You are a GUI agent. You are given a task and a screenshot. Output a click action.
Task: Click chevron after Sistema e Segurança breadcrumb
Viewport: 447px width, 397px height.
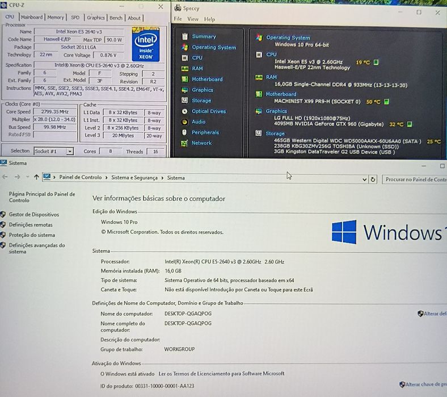[x=162, y=178]
